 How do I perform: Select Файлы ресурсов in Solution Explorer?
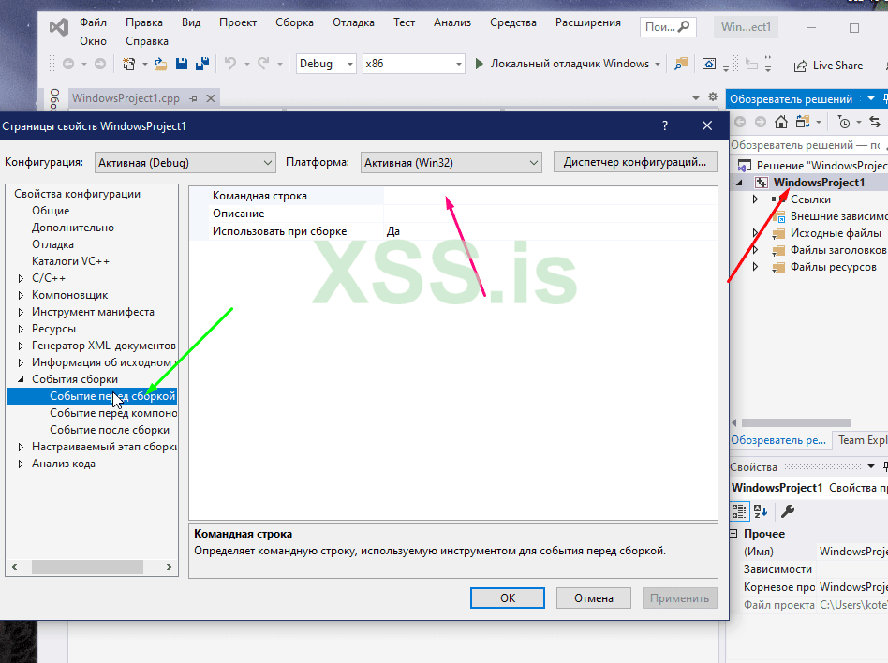[x=833, y=267]
